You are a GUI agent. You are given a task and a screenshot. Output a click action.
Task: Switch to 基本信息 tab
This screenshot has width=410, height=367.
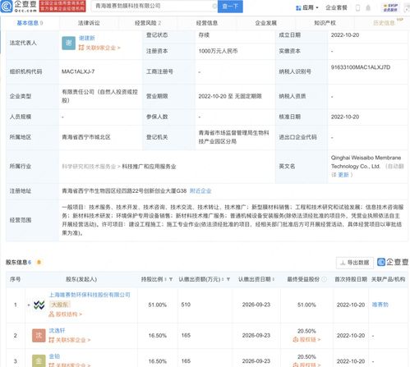click(30, 23)
